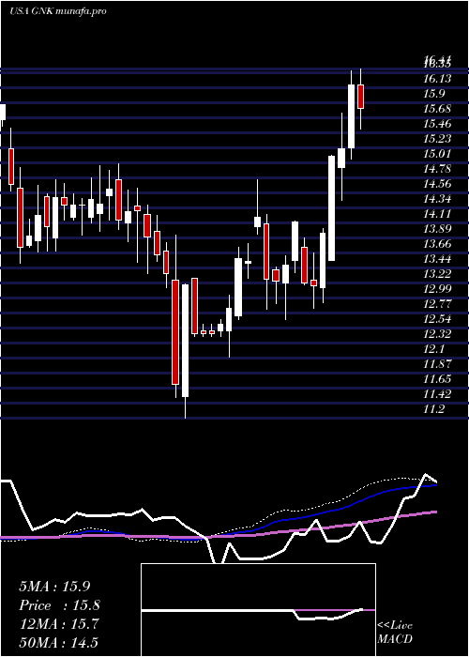
Task: Select the 13.66 axis label
Action: click(x=437, y=244)
